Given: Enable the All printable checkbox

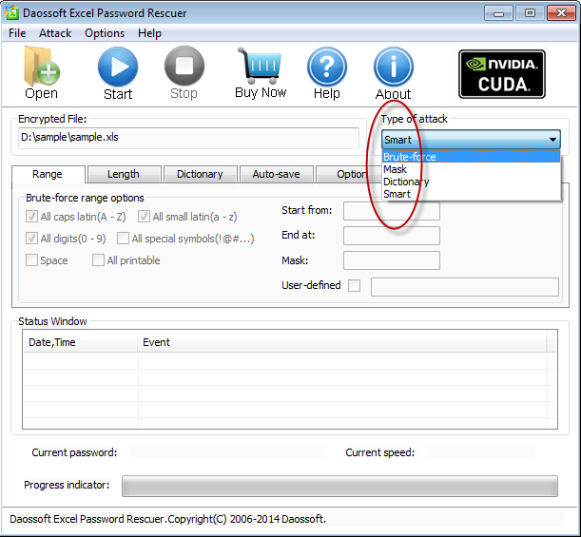Looking at the screenshot, I should [98, 260].
